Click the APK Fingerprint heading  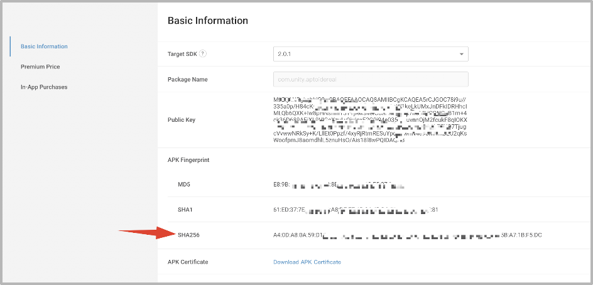point(188,160)
